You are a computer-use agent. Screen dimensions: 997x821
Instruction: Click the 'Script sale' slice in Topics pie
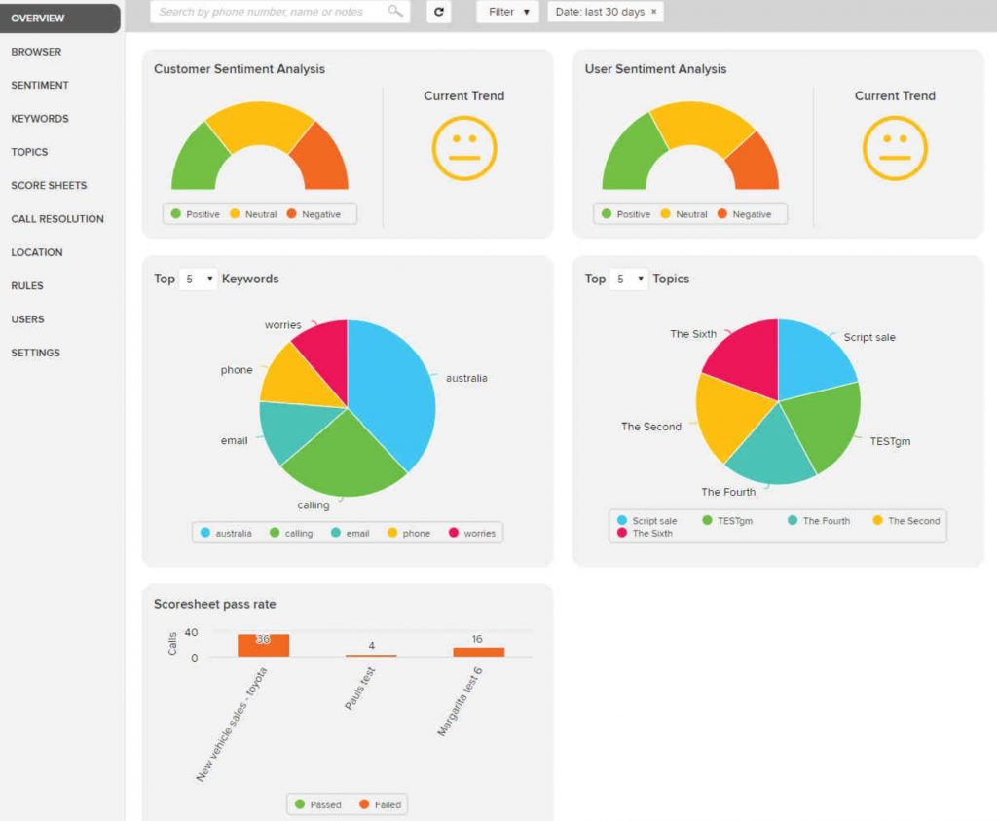tap(808, 355)
